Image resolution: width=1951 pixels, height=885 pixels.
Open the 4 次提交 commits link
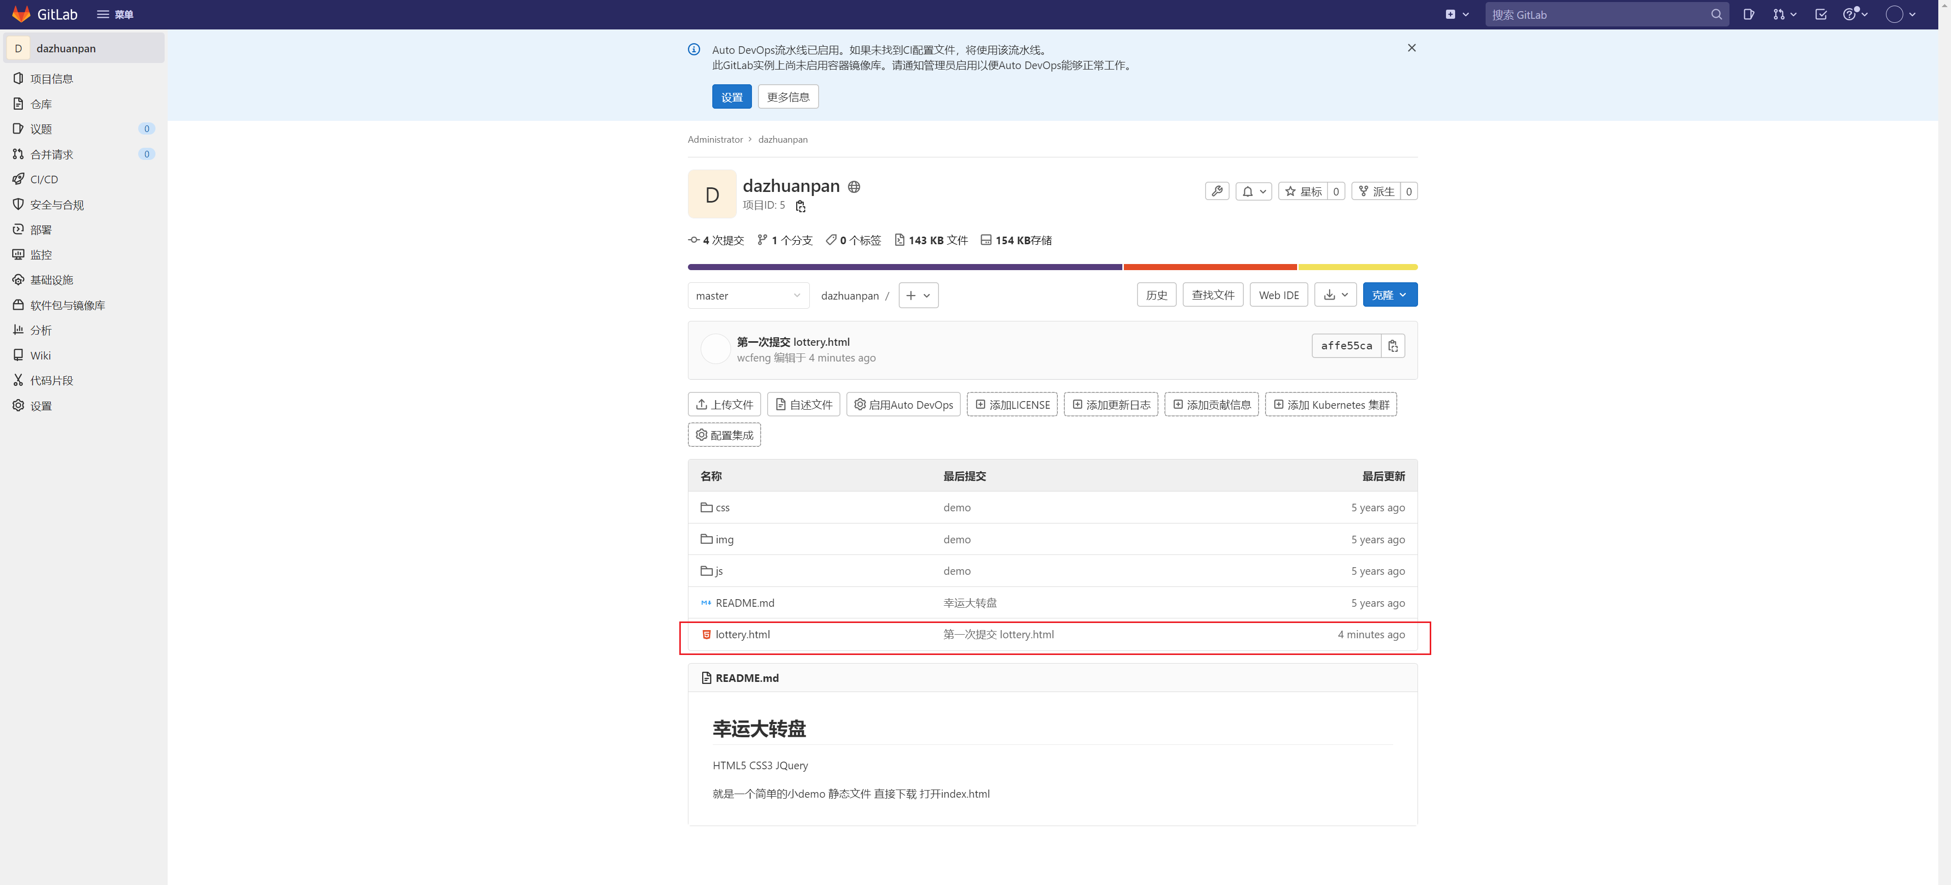(716, 240)
